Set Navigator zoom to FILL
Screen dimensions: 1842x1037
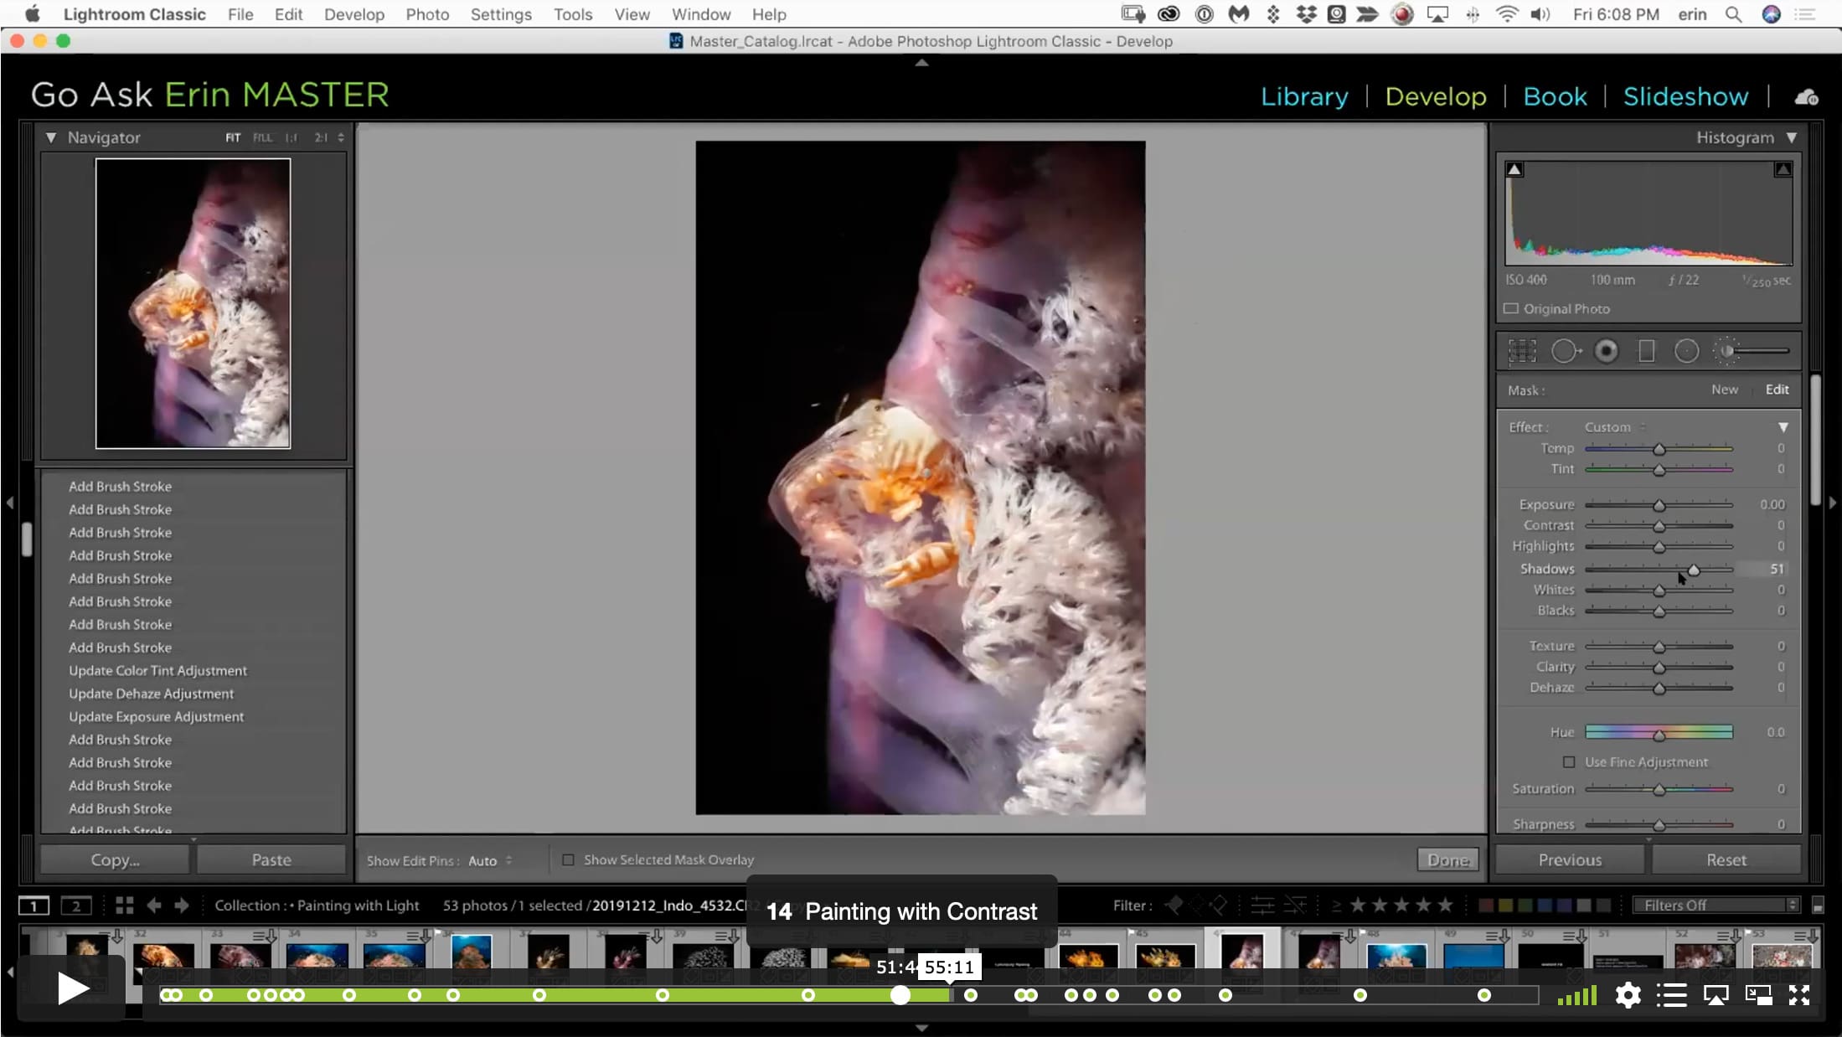click(x=262, y=138)
